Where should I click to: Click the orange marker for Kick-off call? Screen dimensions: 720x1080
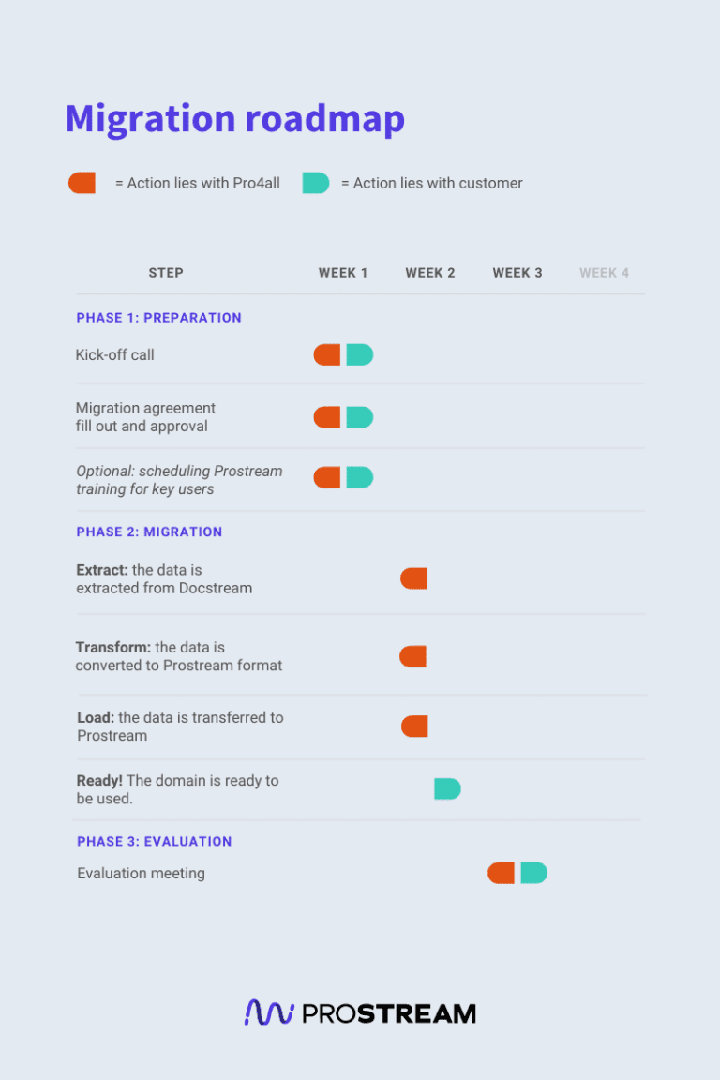327,354
